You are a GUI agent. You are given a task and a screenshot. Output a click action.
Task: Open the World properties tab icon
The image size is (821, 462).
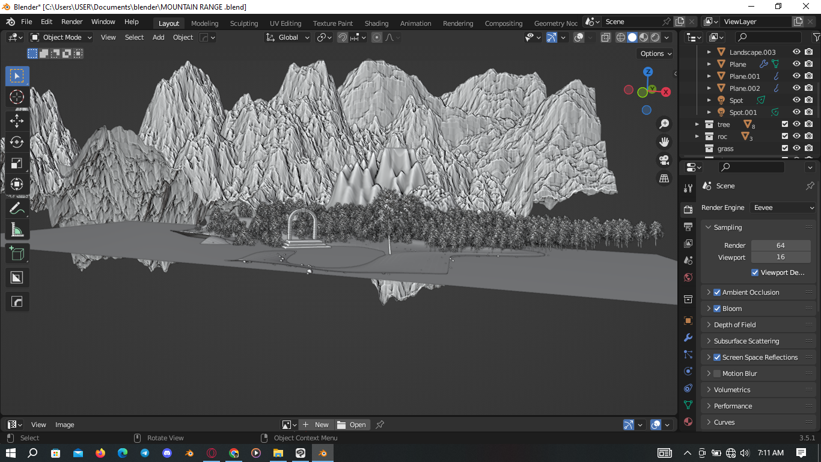pyautogui.click(x=688, y=277)
